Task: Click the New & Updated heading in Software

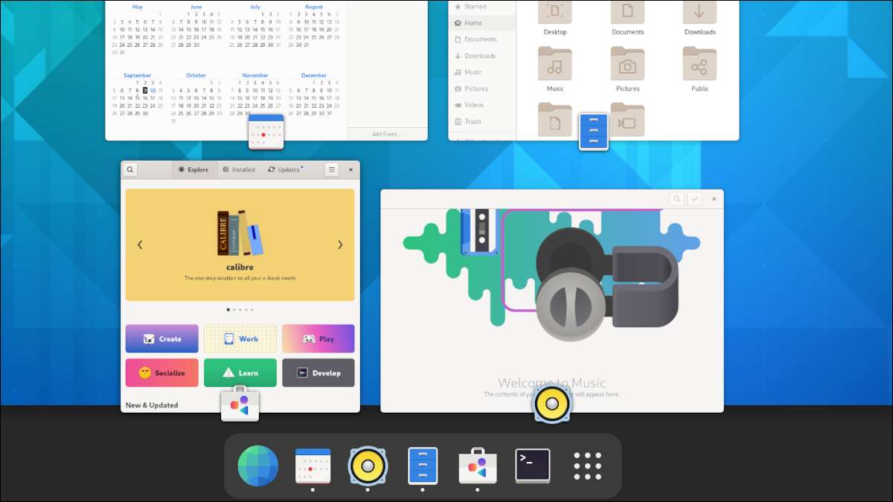Action: 152,405
